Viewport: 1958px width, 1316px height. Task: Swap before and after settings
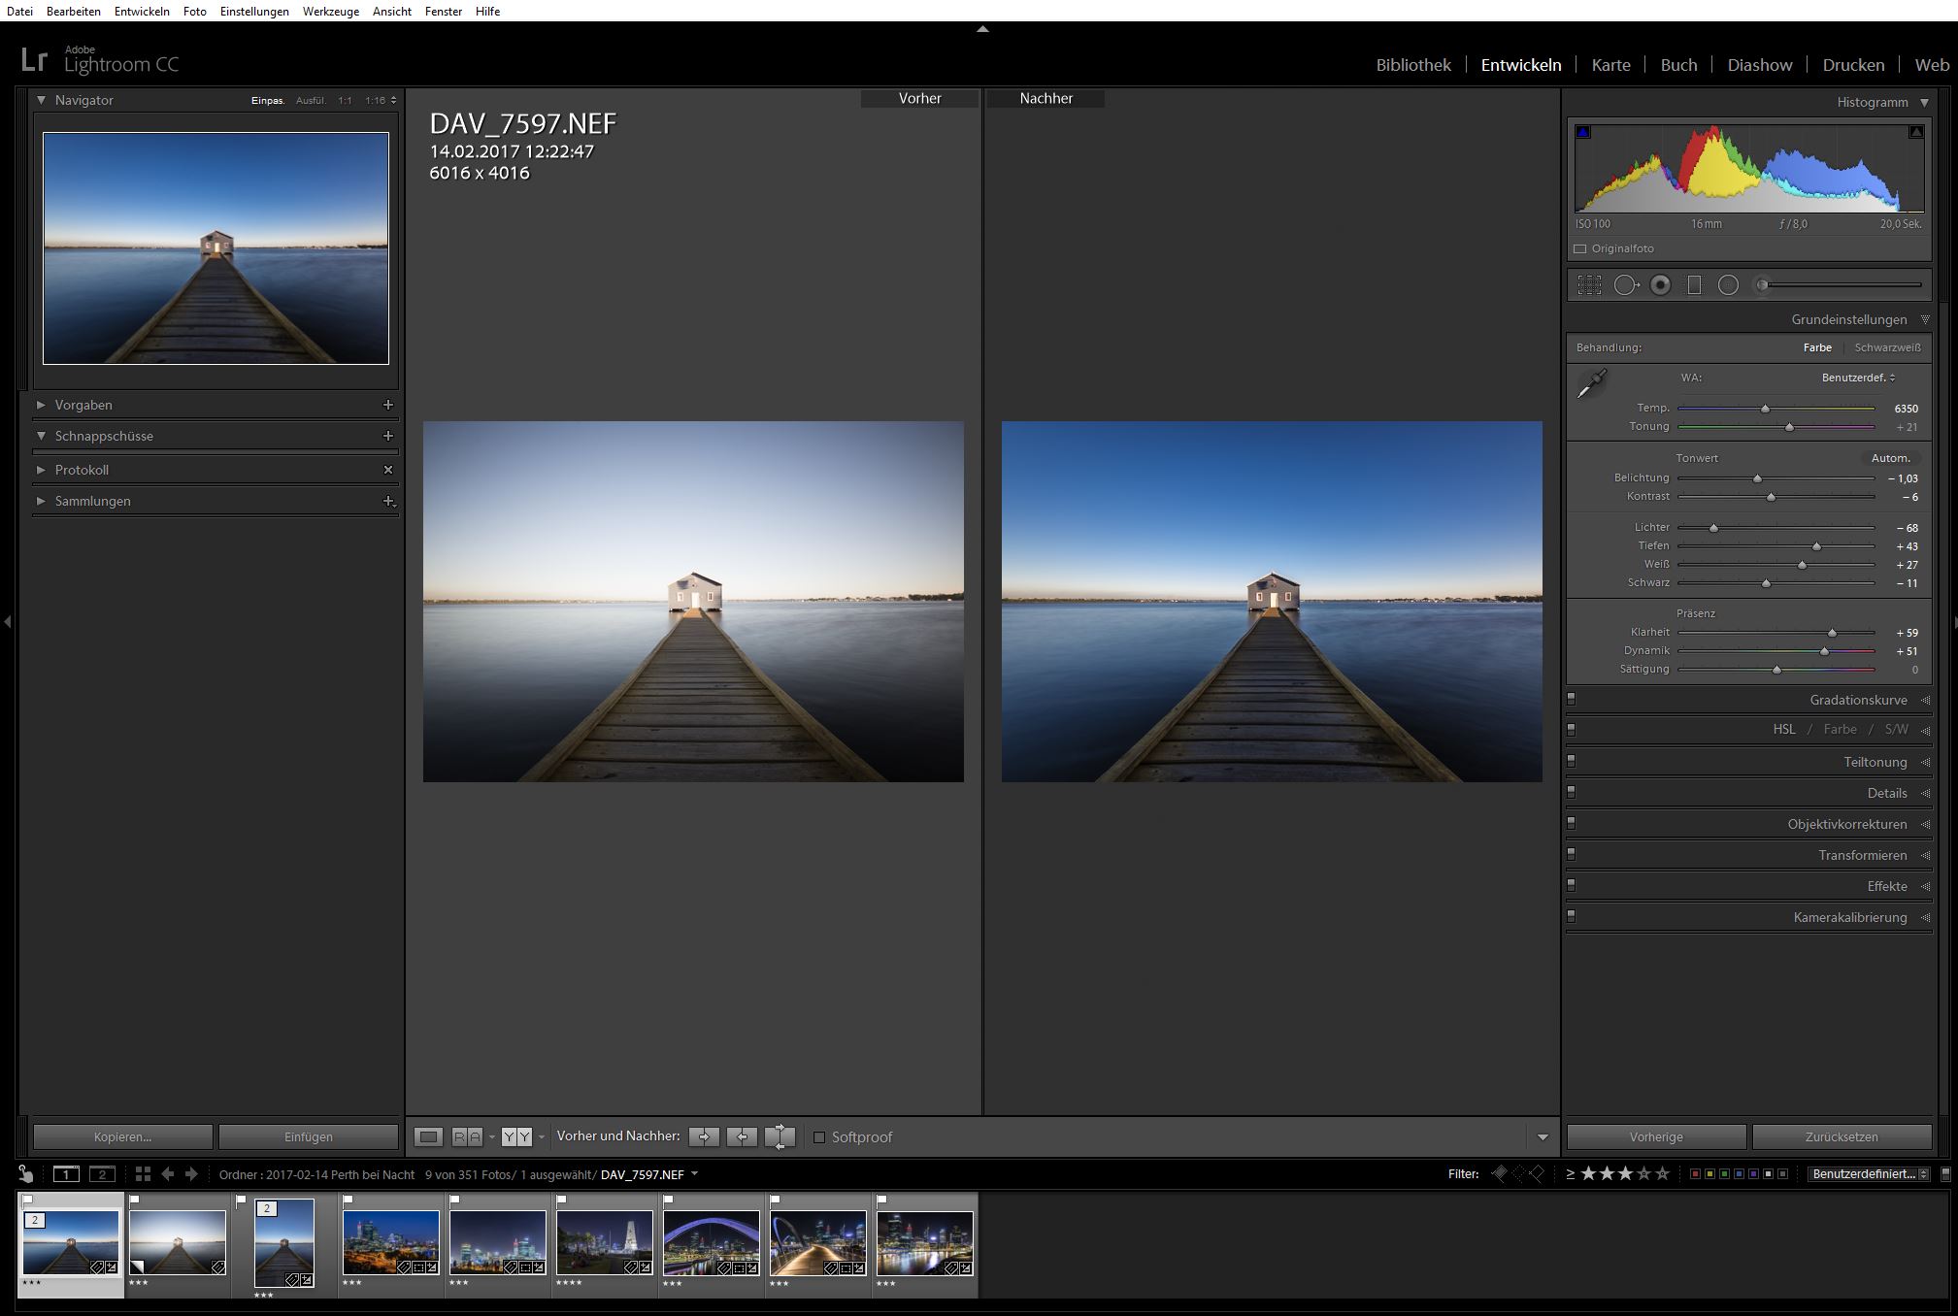[x=780, y=1136]
